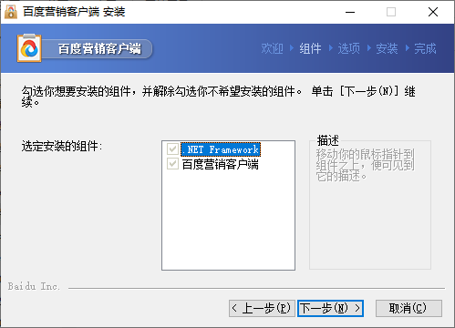Toggle the 百度营销客户端 component checkbox

pos(172,164)
